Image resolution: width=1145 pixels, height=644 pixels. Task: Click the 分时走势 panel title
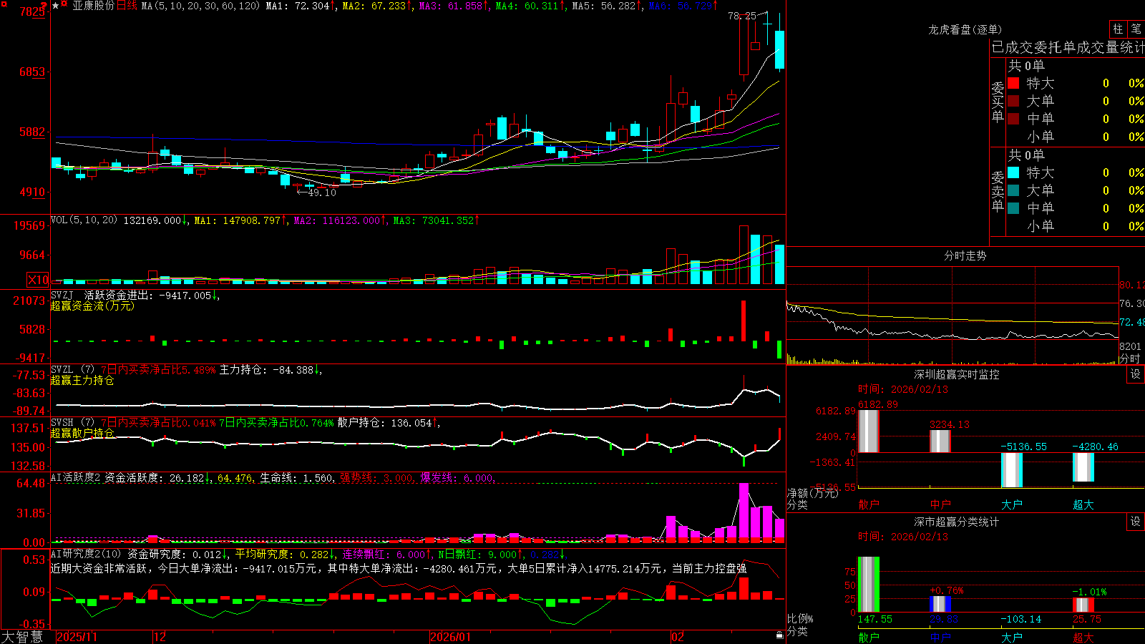pyautogui.click(x=965, y=255)
